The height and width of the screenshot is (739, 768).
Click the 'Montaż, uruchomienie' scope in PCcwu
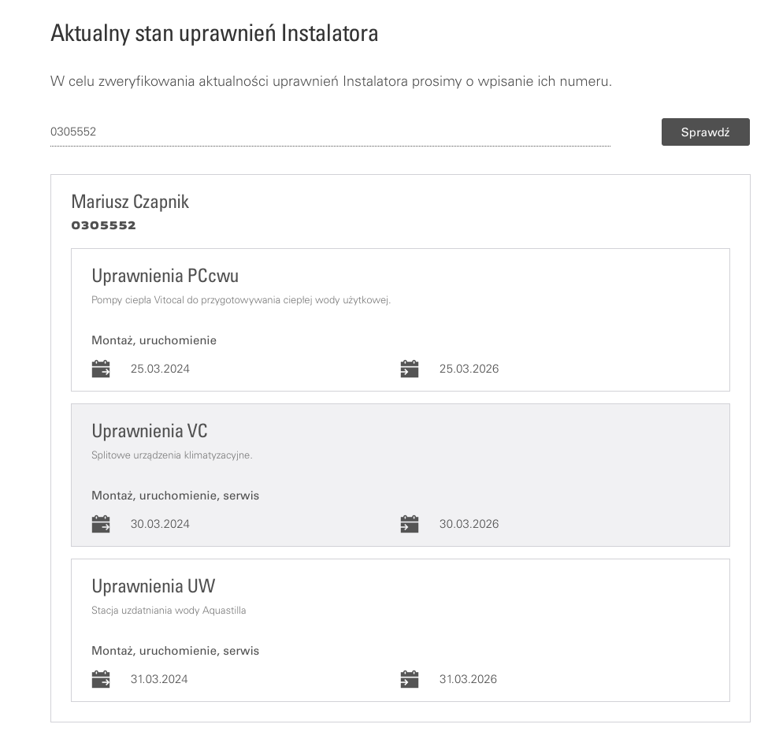point(154,340)
